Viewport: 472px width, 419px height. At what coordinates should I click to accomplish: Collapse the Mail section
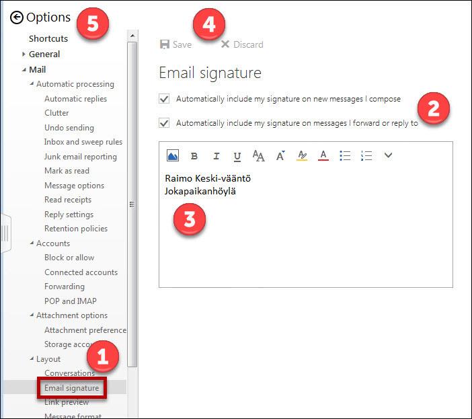(x=24, y=70)
